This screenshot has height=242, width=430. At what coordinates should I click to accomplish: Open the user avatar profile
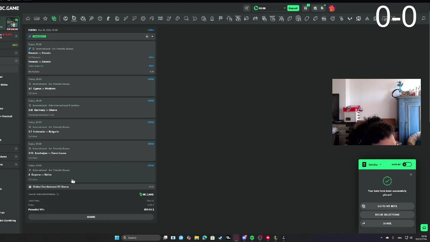click(x=332, y=8)
